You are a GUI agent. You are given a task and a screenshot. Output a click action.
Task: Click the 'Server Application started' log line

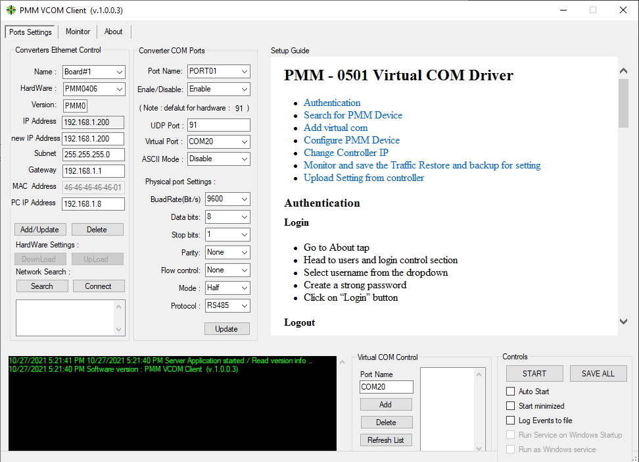point(160,361)
